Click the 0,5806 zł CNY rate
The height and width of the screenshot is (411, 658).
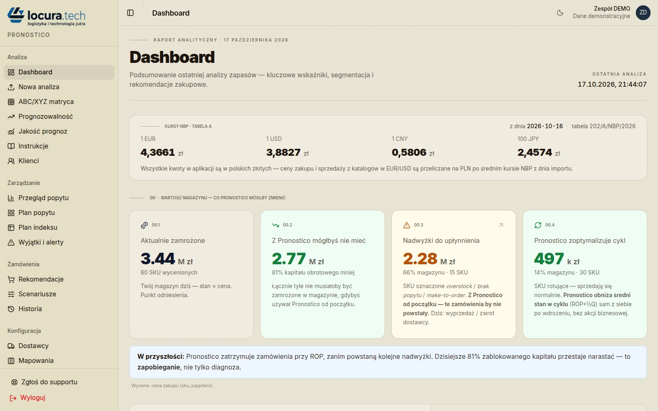click(413, 152)
